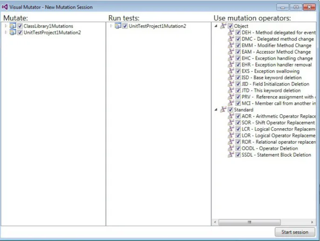320x241 pixels.
Task: Maximize the Visual Mutator window
Action: click(296, 7)
